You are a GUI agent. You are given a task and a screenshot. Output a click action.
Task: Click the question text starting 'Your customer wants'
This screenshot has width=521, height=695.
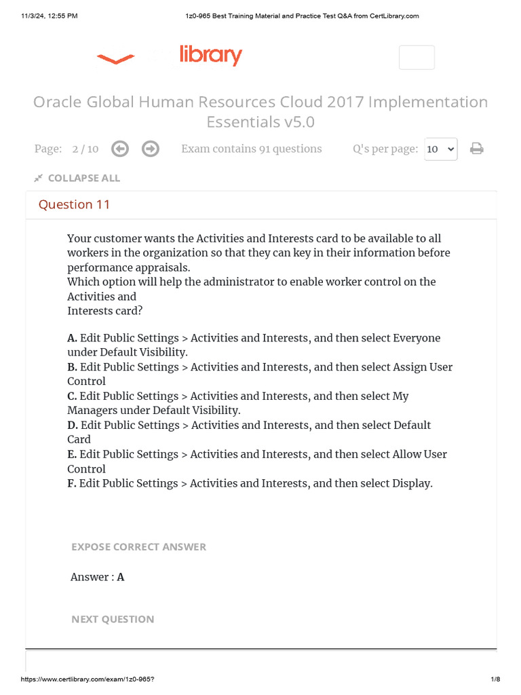258,252
